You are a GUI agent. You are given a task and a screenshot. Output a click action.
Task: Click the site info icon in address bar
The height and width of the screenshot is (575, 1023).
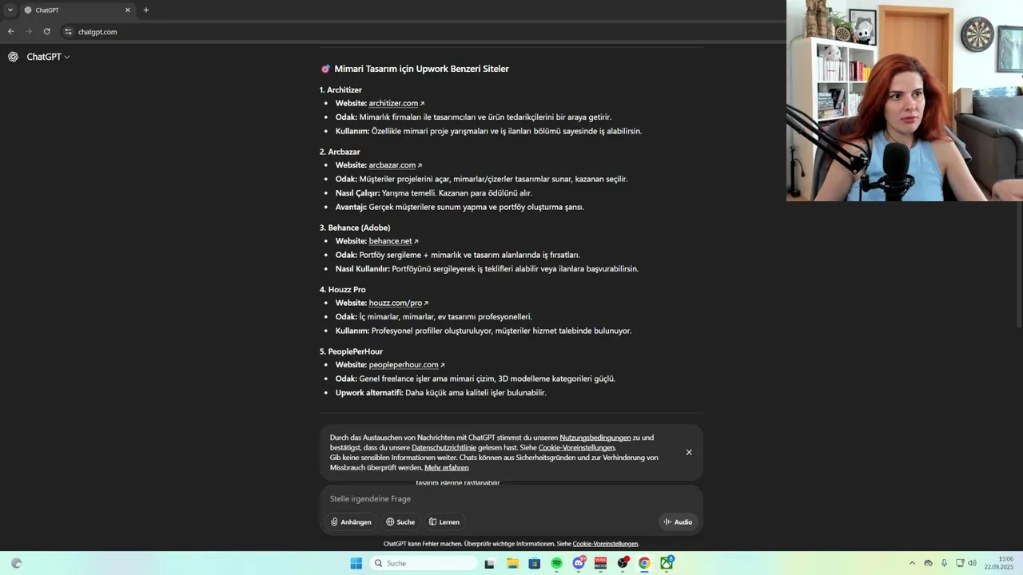point(68,32)
